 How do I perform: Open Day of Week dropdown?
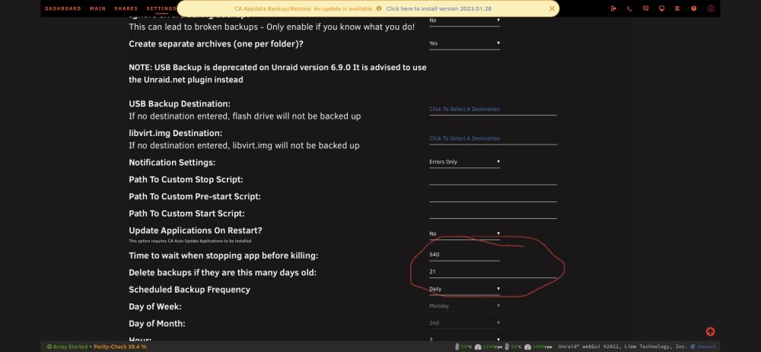(x=464, y=306)
